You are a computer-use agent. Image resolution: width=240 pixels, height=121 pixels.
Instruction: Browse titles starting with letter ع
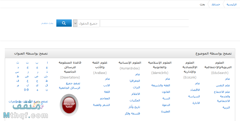point(37,81)
